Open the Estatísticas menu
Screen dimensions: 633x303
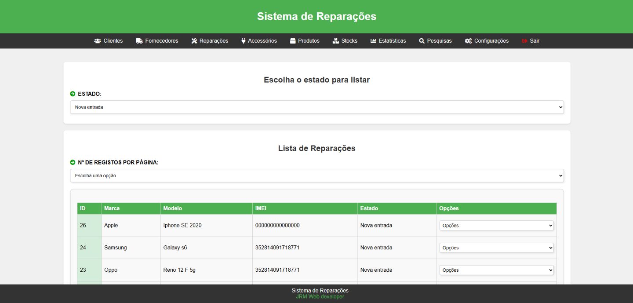[x=388, y=41]
